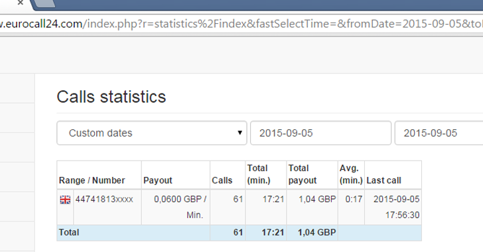Click the calls count 61 in number row
The height and width of the screenshot is (252, 483).
tap(238, 200)
